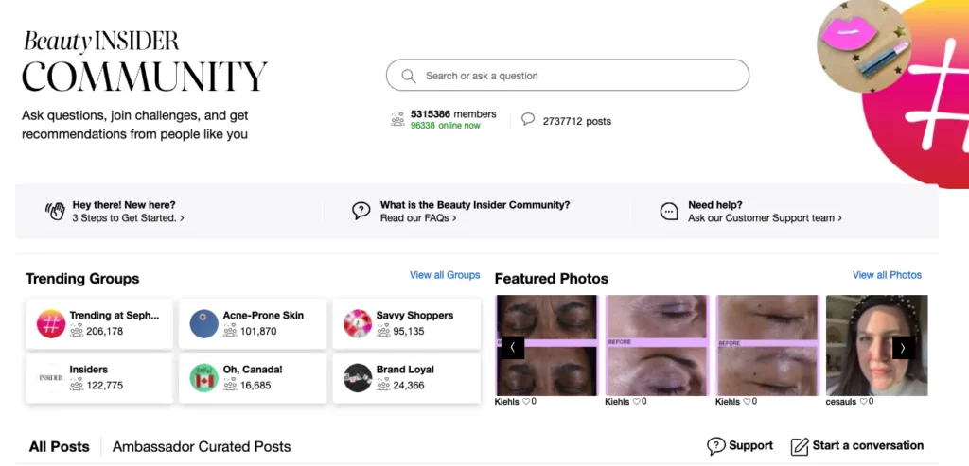Focus the Search or ask a question field
The image size is (969, 466).
[x=568, y=76]
